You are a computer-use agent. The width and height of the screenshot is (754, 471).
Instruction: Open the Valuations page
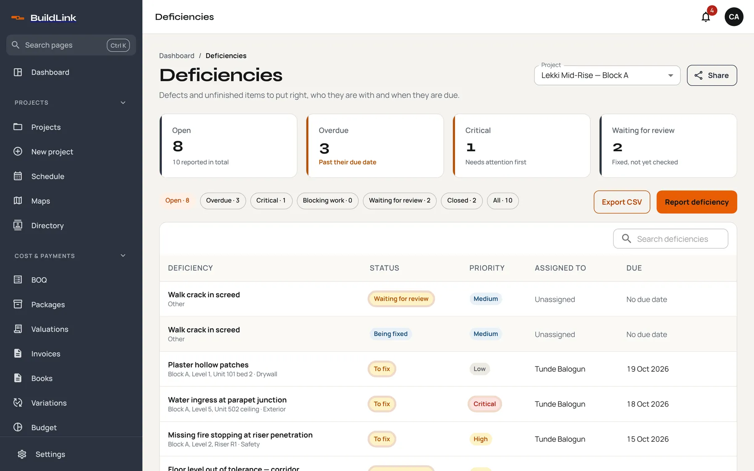71,329
